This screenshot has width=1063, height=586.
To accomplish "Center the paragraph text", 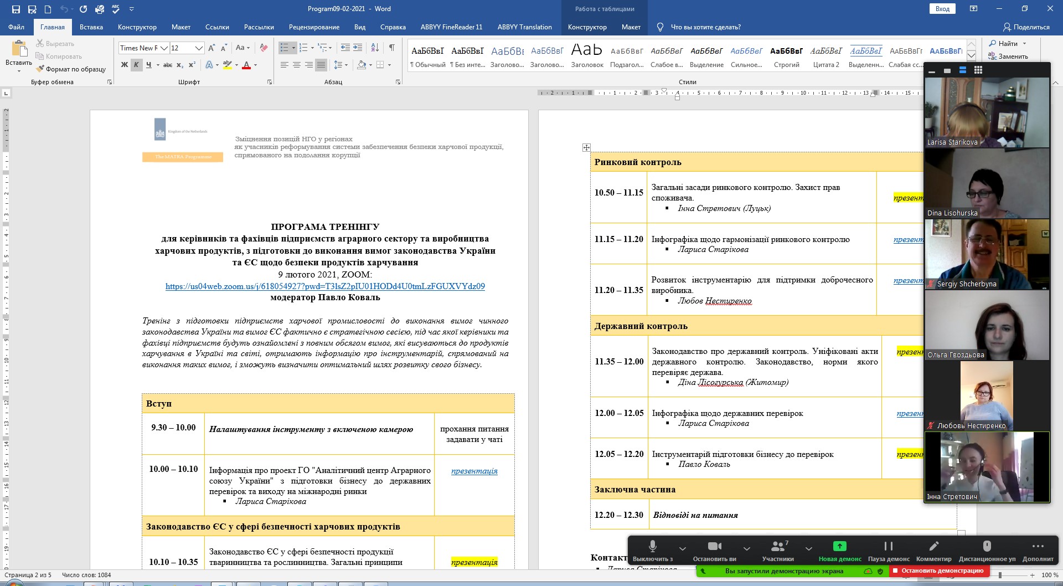I will click(x=296, y=65).
